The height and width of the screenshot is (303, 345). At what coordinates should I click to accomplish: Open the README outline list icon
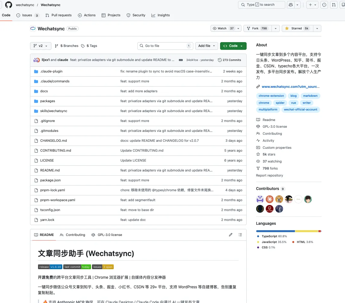tap(240, 235)
